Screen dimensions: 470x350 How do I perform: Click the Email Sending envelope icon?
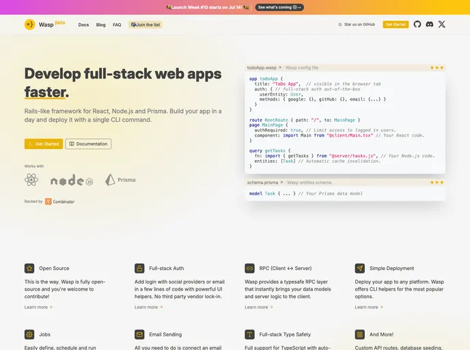(x=139, y=334)
